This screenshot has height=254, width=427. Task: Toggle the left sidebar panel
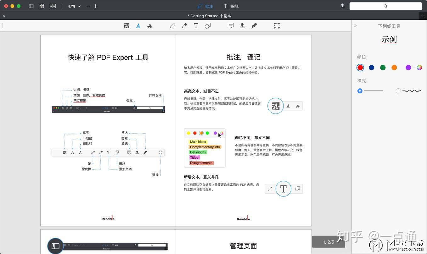(x=31, y=6)
